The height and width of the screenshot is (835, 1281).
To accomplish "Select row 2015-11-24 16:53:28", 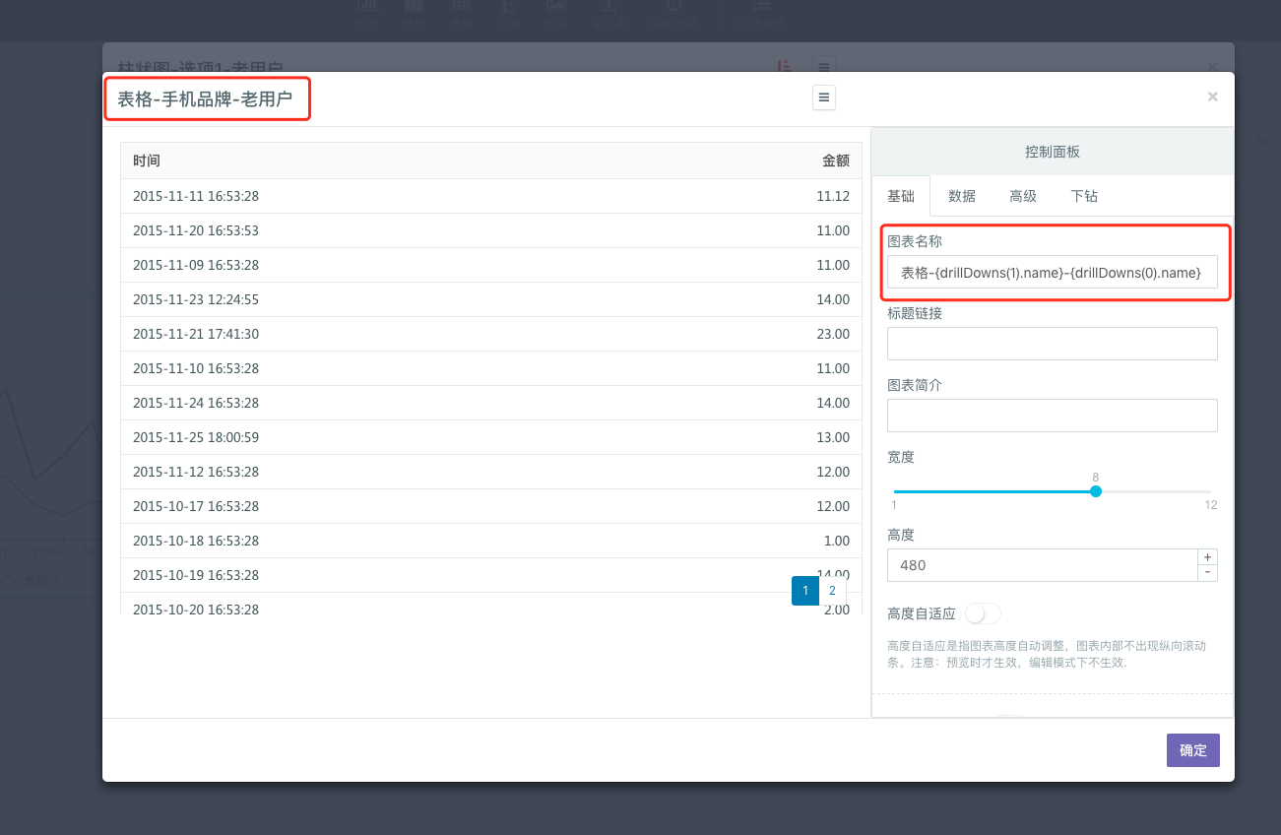I will coord(491,403).
